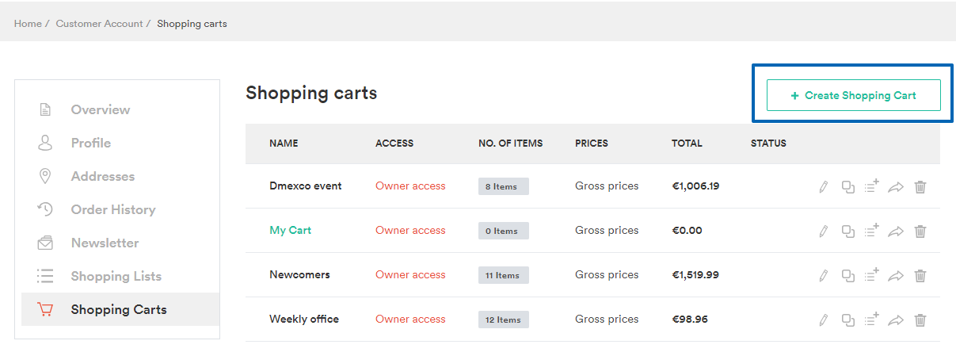The image size is (956, 356).
Task: Open Customer Account breadcrumb link
Action: (99, 24)
